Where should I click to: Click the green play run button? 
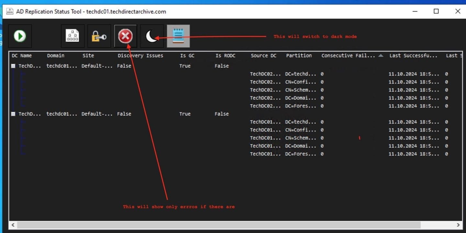(x=20, y=36)
